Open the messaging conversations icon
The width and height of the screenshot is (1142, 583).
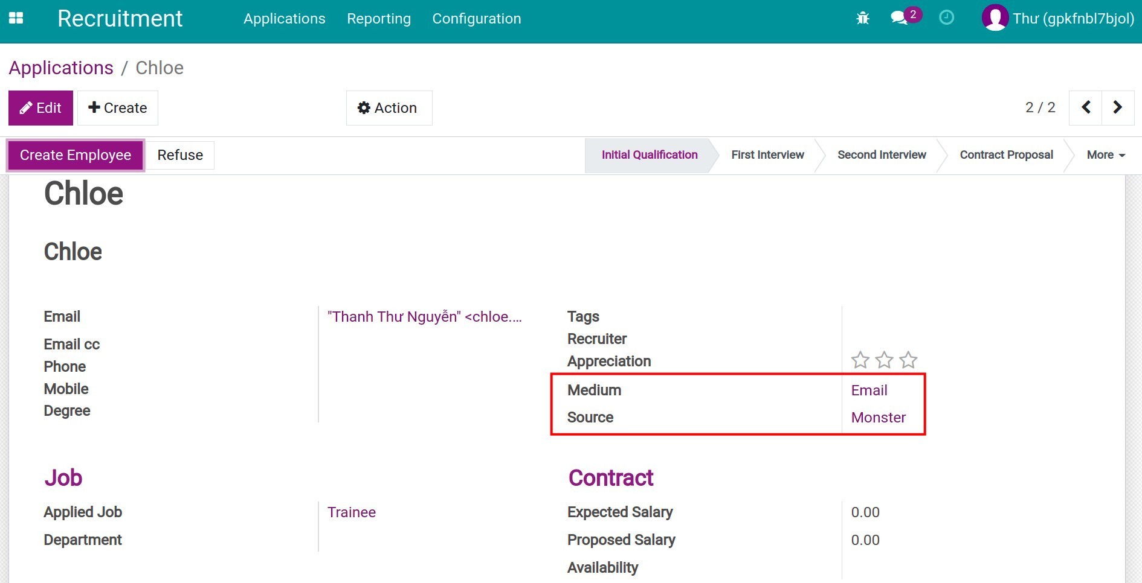898,18
